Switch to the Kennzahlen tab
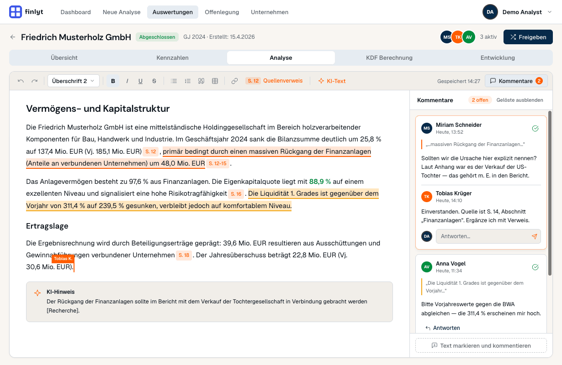Image resolution: width=562 pixels, height=365 pixels. click(173, 57)
